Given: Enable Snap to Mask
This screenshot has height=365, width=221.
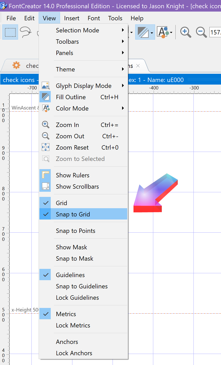Looking at the screenshot, I should click(83, 259).
